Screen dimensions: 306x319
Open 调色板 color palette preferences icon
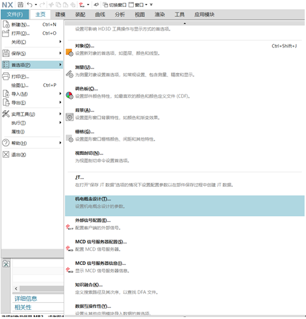coord(70,96)
